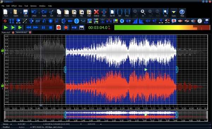Click the Paste clipboard icon

(x=66, y=12)
